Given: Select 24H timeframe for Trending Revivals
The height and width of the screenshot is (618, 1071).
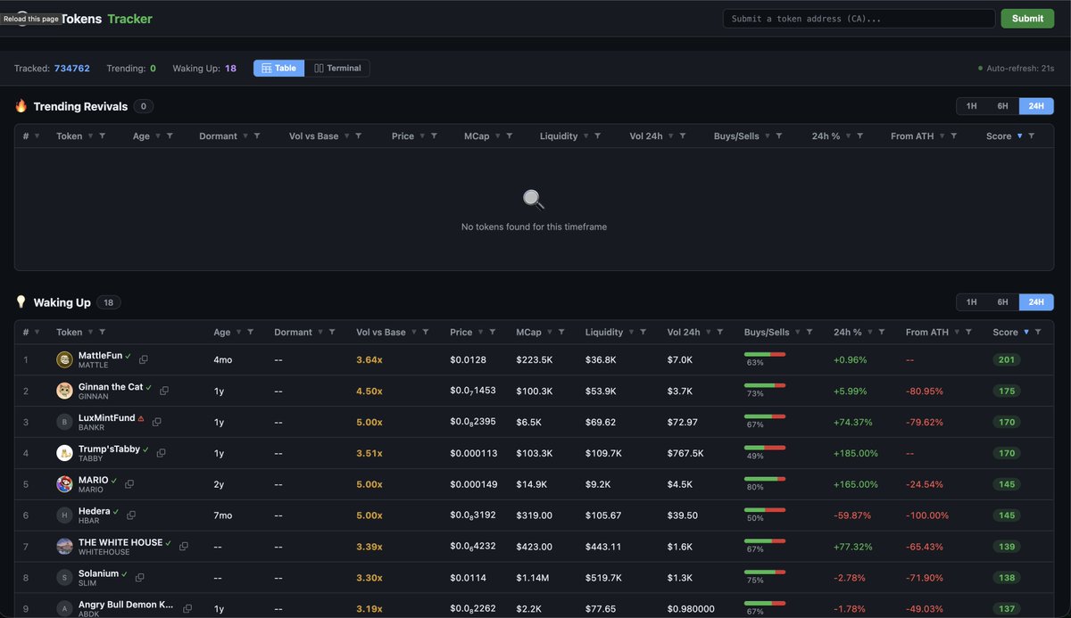Looking at the screenshot, I should [1036, 106].
